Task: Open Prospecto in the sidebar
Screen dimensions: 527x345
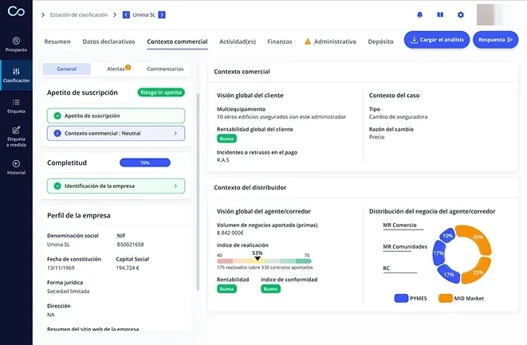Action: pos(16,45)
